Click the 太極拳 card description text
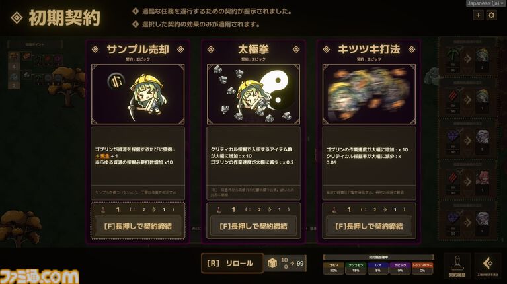 [253, 156]
